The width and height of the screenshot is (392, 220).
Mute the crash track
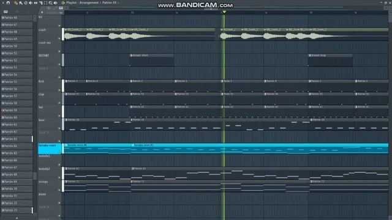(x=59, y=38)
